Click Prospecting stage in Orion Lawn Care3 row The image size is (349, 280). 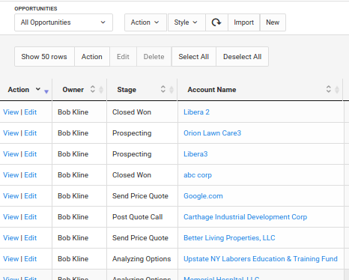click(x=132, y=133)
